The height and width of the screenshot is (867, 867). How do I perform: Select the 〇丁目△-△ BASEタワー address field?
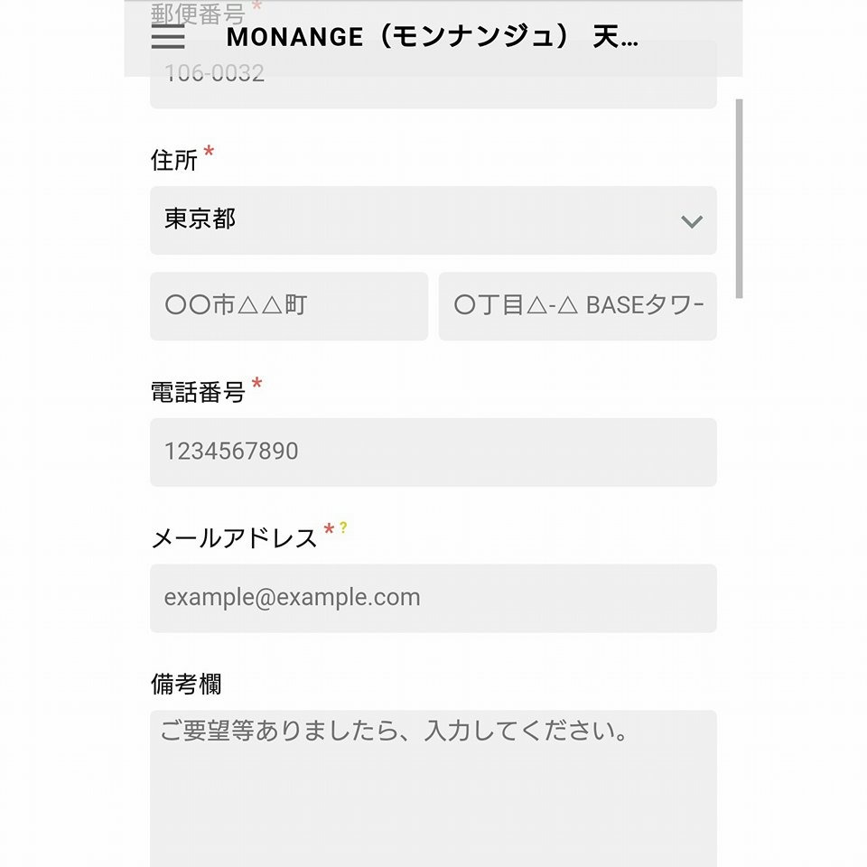point(578,306)
